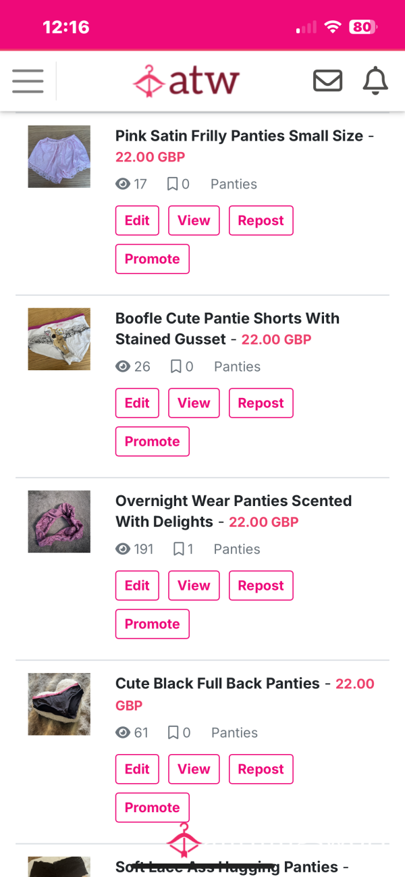405x877 pixels.
Task: Tap the atw hanger logo
Action: 186,81
